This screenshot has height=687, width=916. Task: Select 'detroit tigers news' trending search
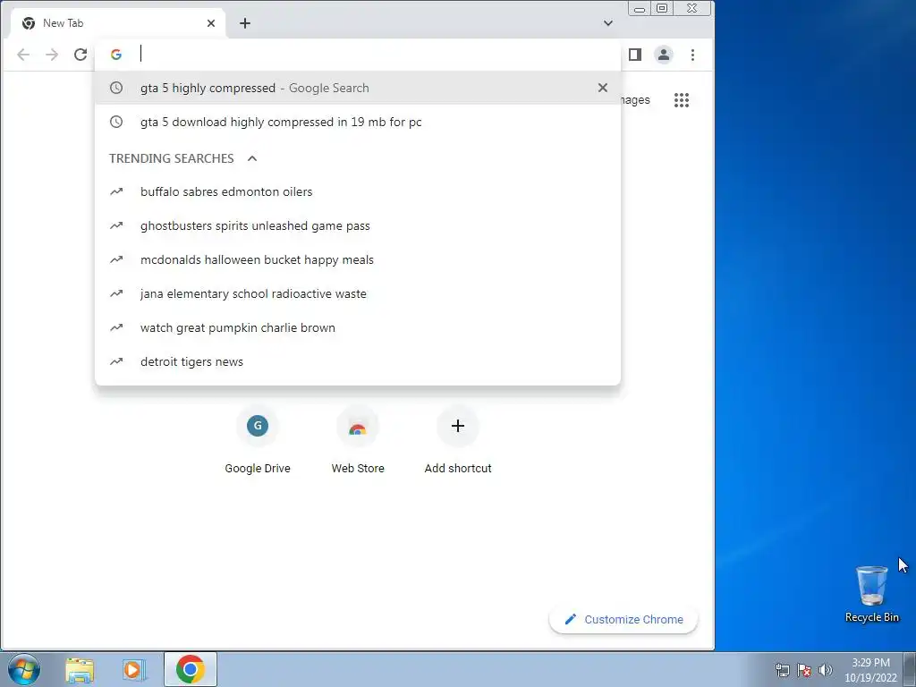click(358, 361)
